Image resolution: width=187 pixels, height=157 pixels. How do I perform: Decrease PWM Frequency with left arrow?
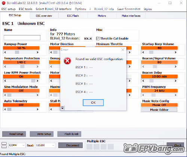pos(143,95)
